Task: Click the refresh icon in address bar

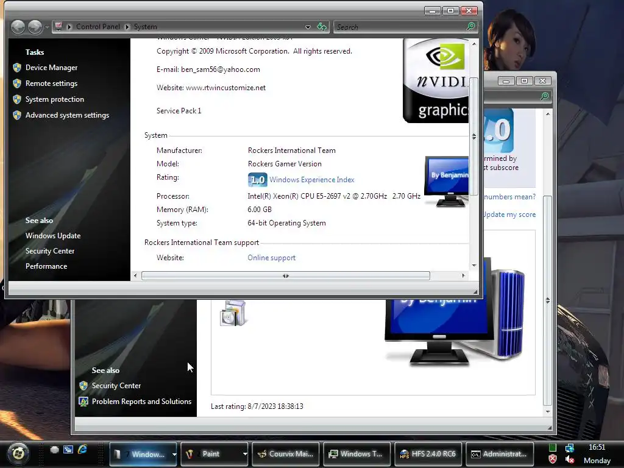Action: [x=322, y=27]
